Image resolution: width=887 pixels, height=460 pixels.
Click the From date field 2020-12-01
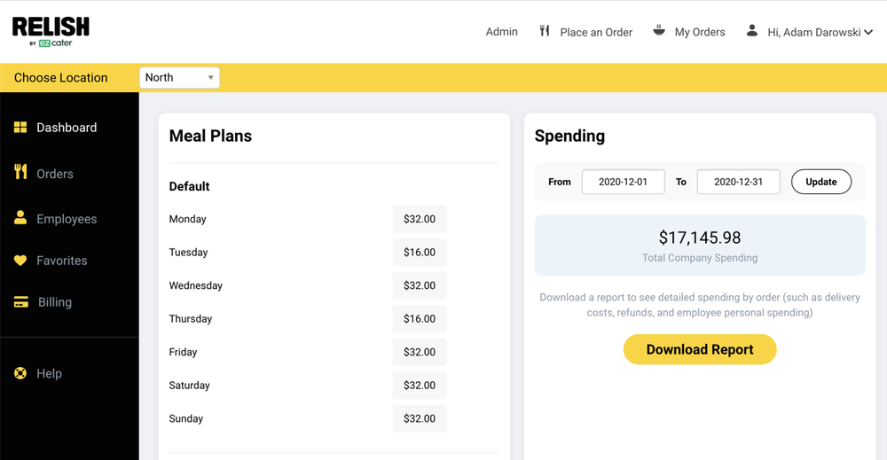[x=623, y=182]
